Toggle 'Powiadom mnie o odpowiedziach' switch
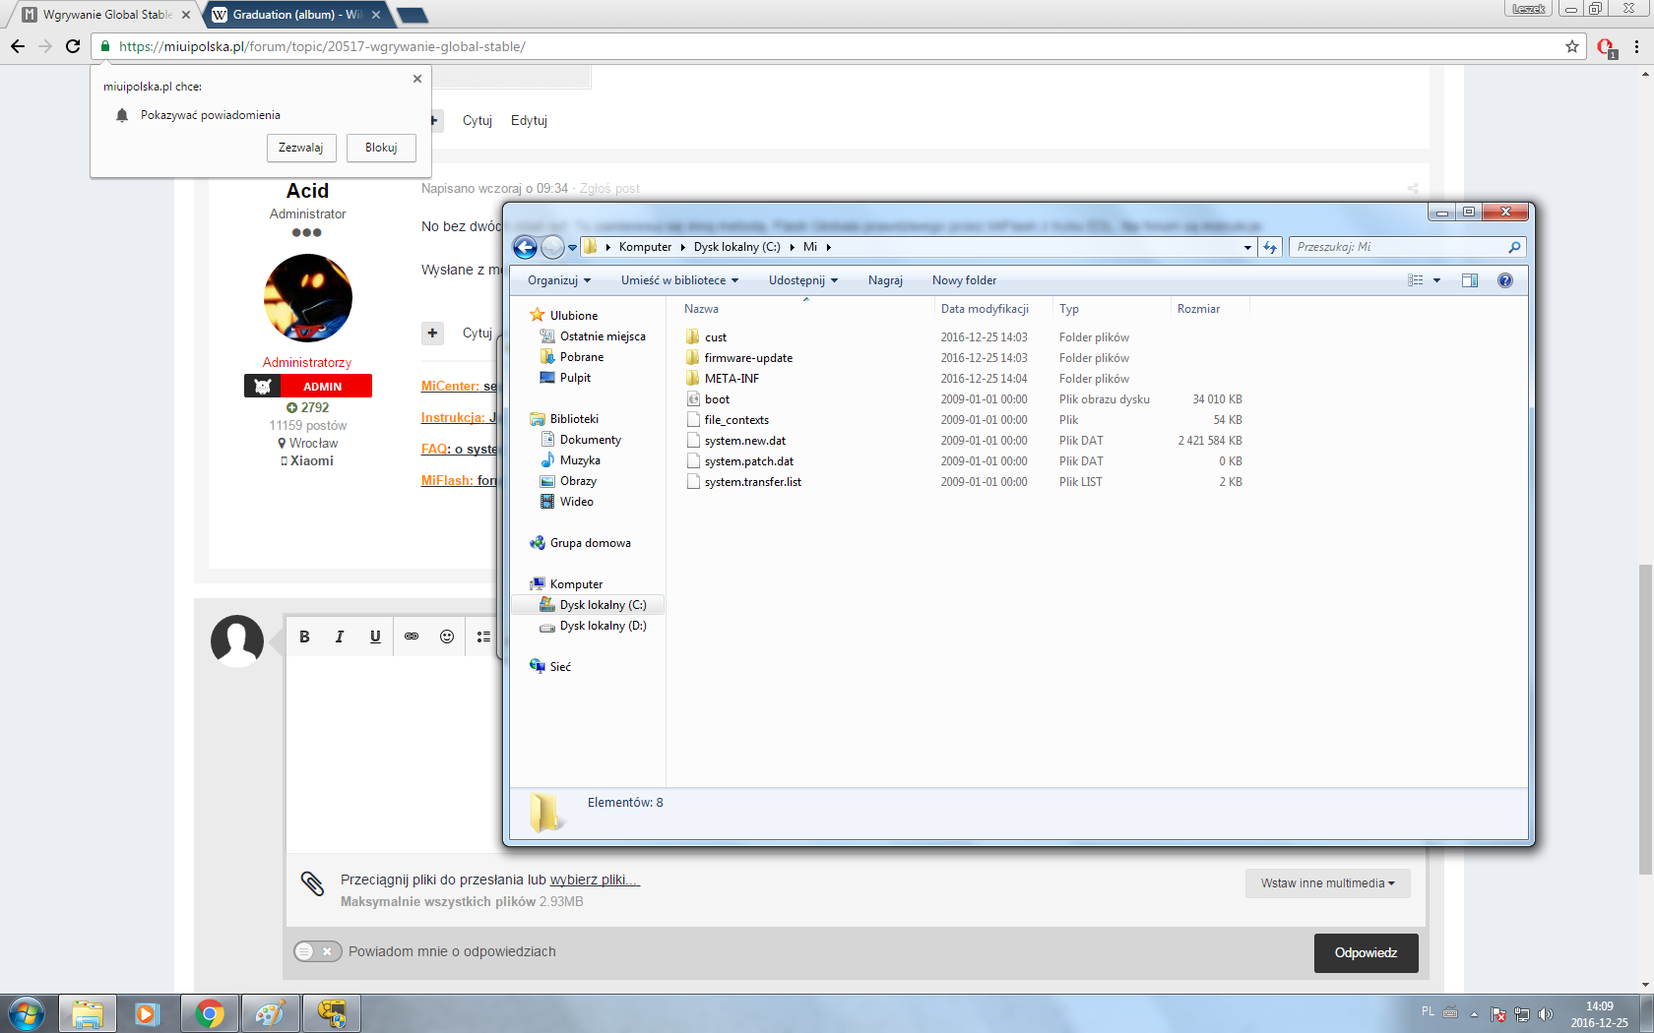Screen dimensions: 1654x1033 coord(317,951)
